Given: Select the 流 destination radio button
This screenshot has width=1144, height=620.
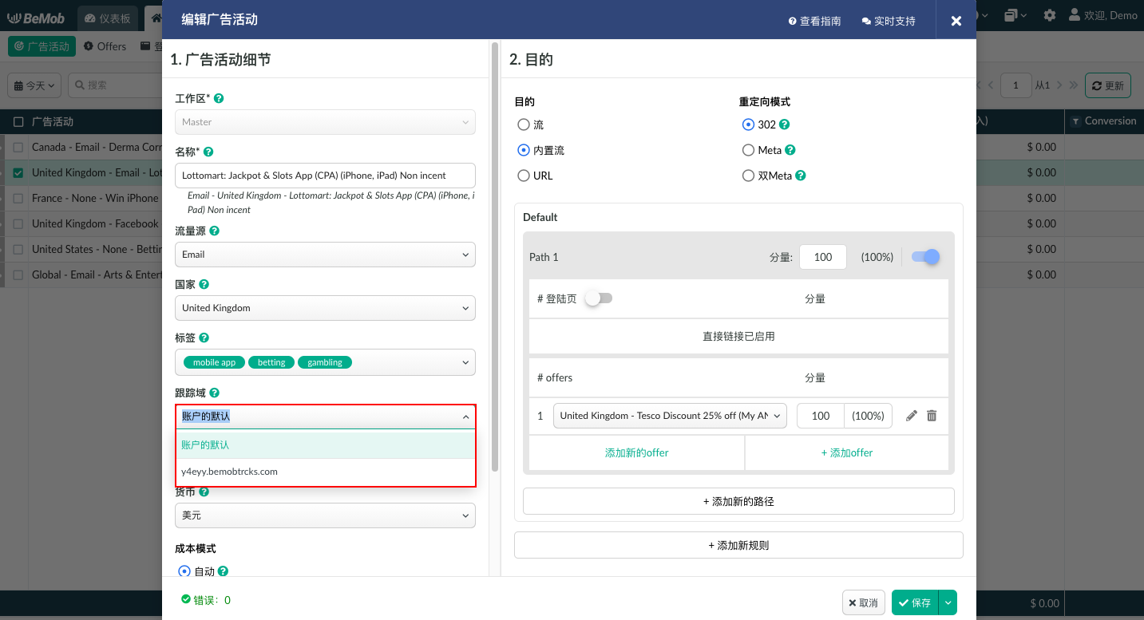Looking at the screenshot, I should pos(524,124).
